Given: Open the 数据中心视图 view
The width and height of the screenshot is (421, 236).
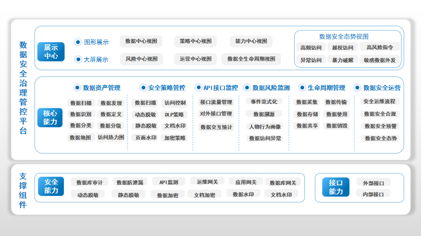Looking at the screenshot, I should pyautogui.click(x=141, y=41).
